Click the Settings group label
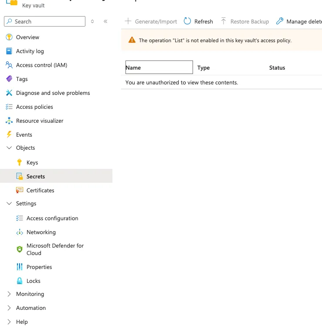This screenshot has height=329, width=322. [26, 204]
